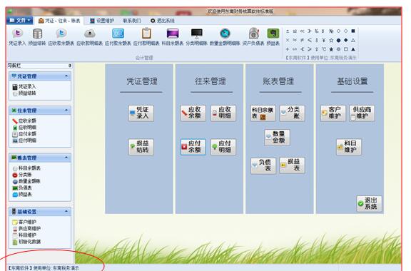Open 应收明细 in the sidebar

[24, 128]
